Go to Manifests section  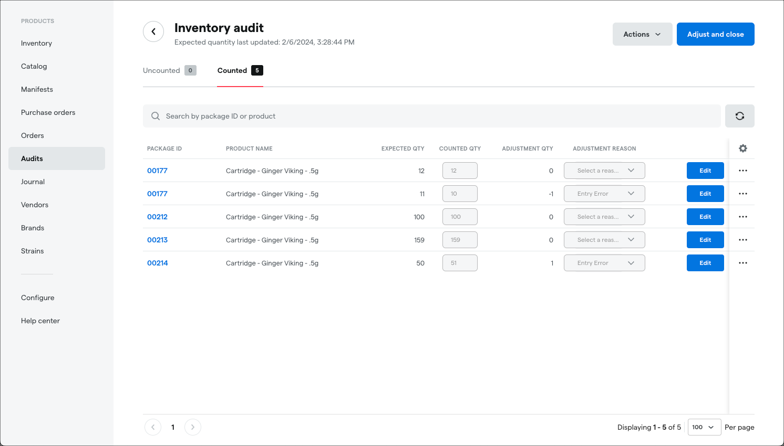click(x=57, y=89)
